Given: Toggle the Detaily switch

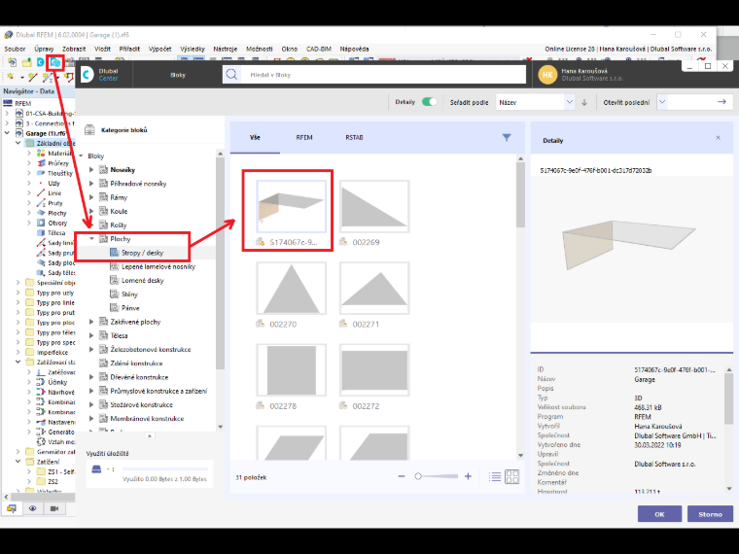Looking at the screenshot, I should click(429, 102).
